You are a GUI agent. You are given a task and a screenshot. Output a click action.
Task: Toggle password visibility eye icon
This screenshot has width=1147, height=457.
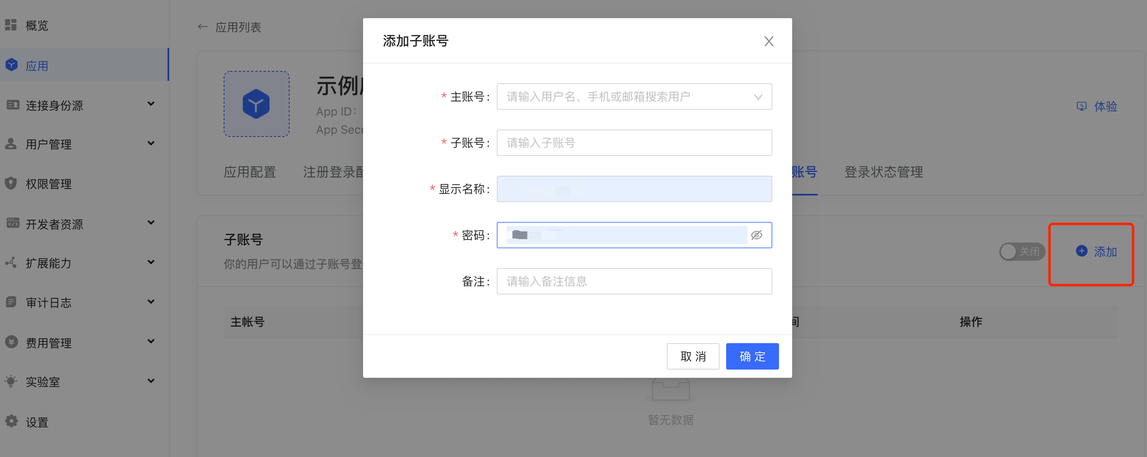tap(757, 235)
